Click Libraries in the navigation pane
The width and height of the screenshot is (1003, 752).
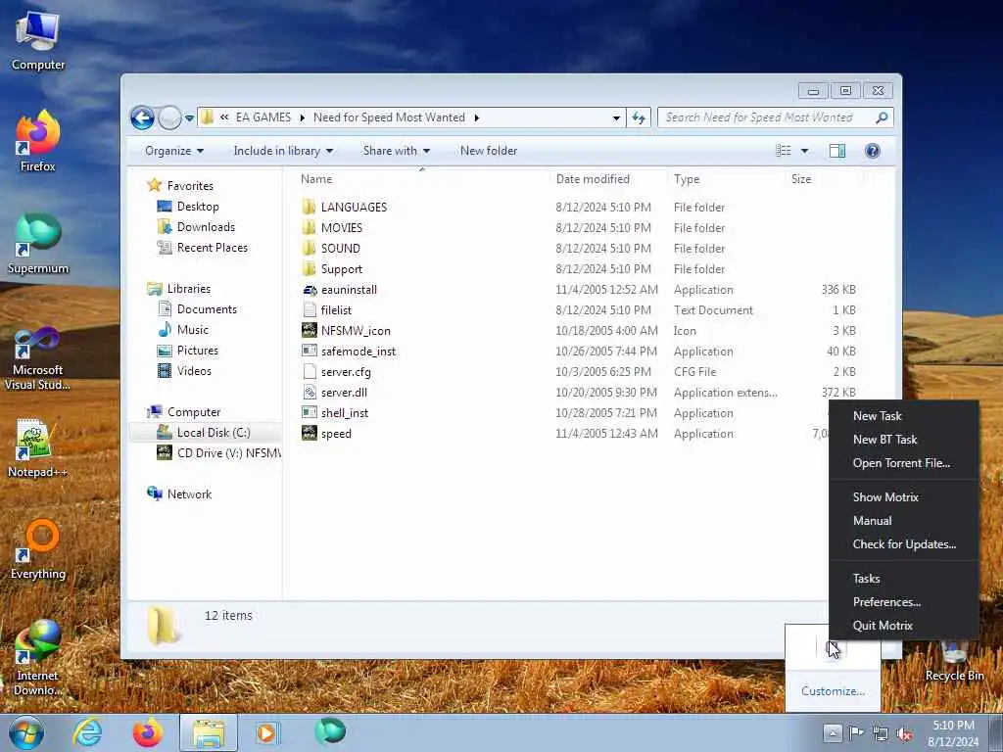(189, 289)
